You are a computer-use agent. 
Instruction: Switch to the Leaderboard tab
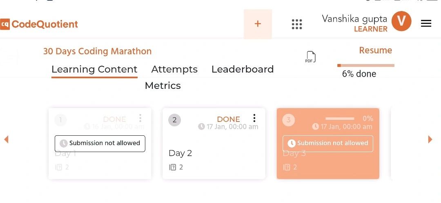pos(243,69)
